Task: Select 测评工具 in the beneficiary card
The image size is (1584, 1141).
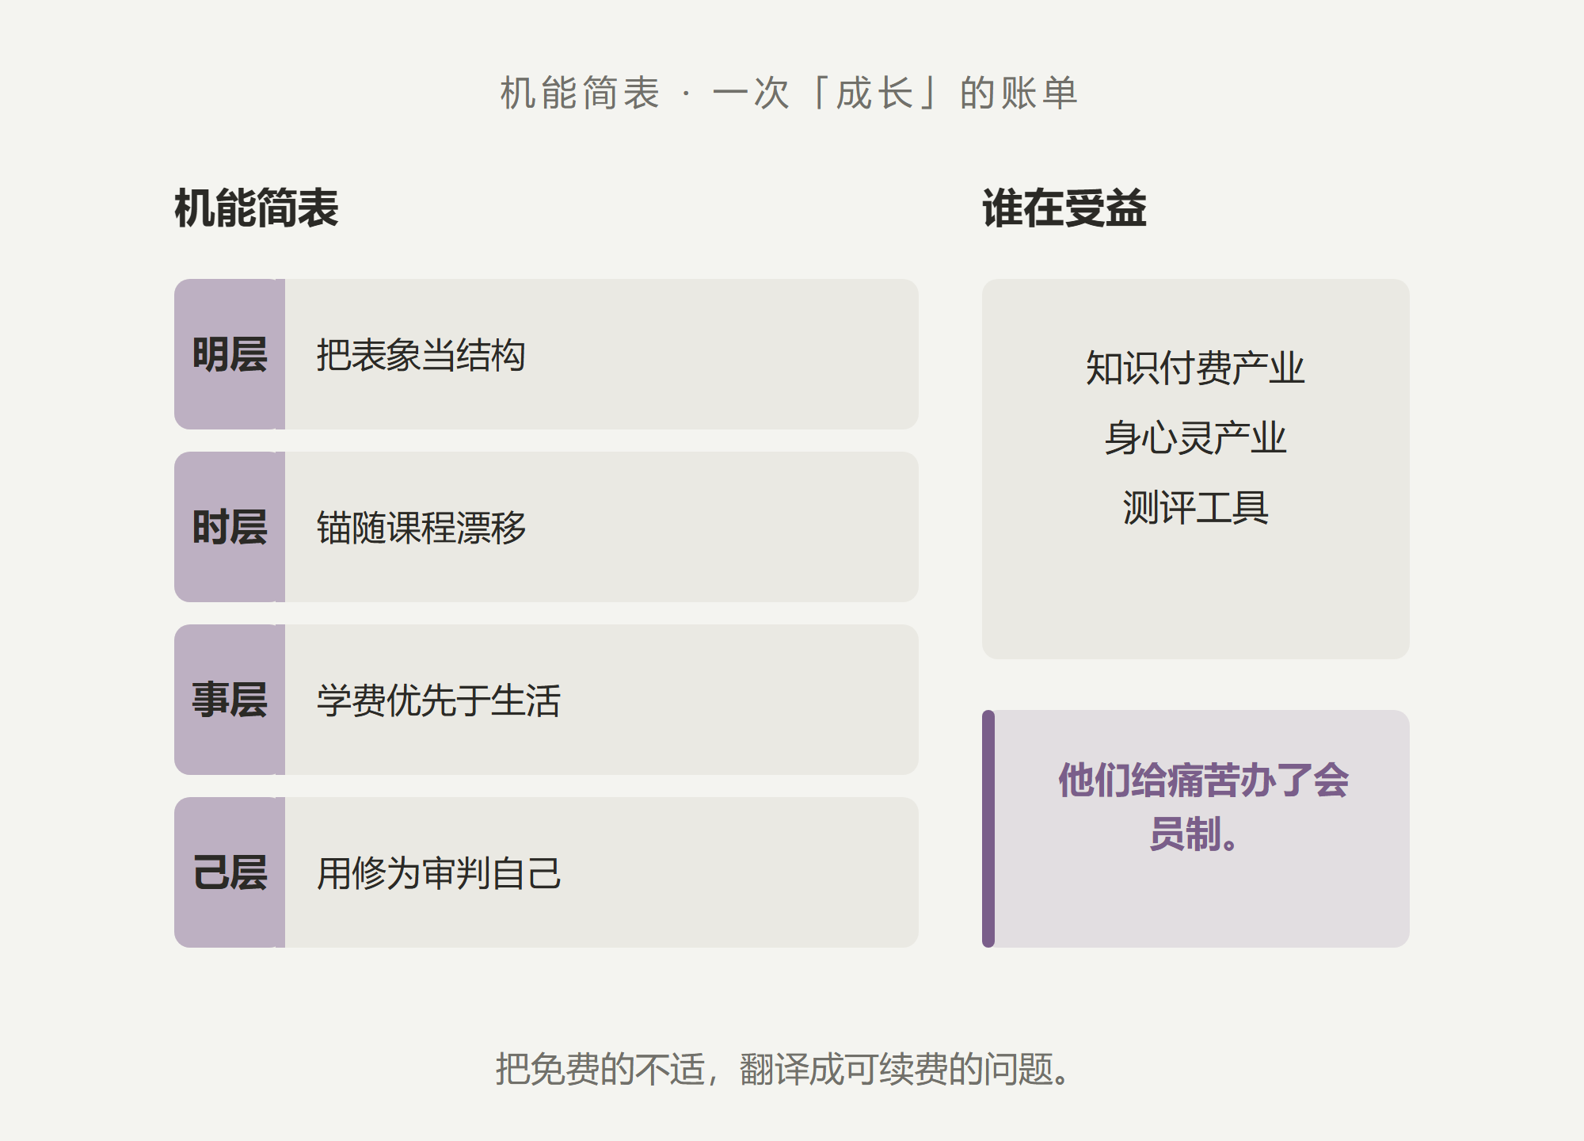Action: tap(1195, 507)
